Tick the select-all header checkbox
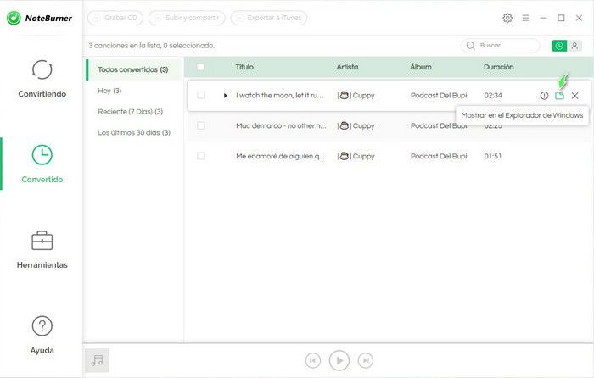The height and width of the screenshot is (378, 594). (200, 67)
